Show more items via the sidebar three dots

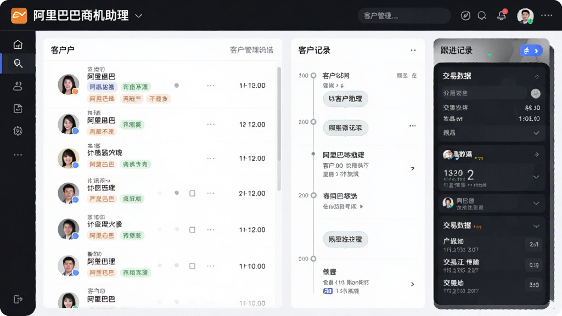tap(18, 155)
